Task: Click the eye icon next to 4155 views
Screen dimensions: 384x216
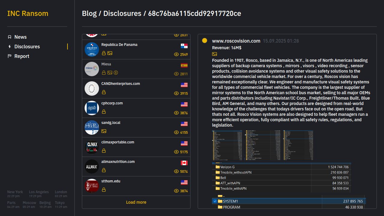Action: coord(176,132)
